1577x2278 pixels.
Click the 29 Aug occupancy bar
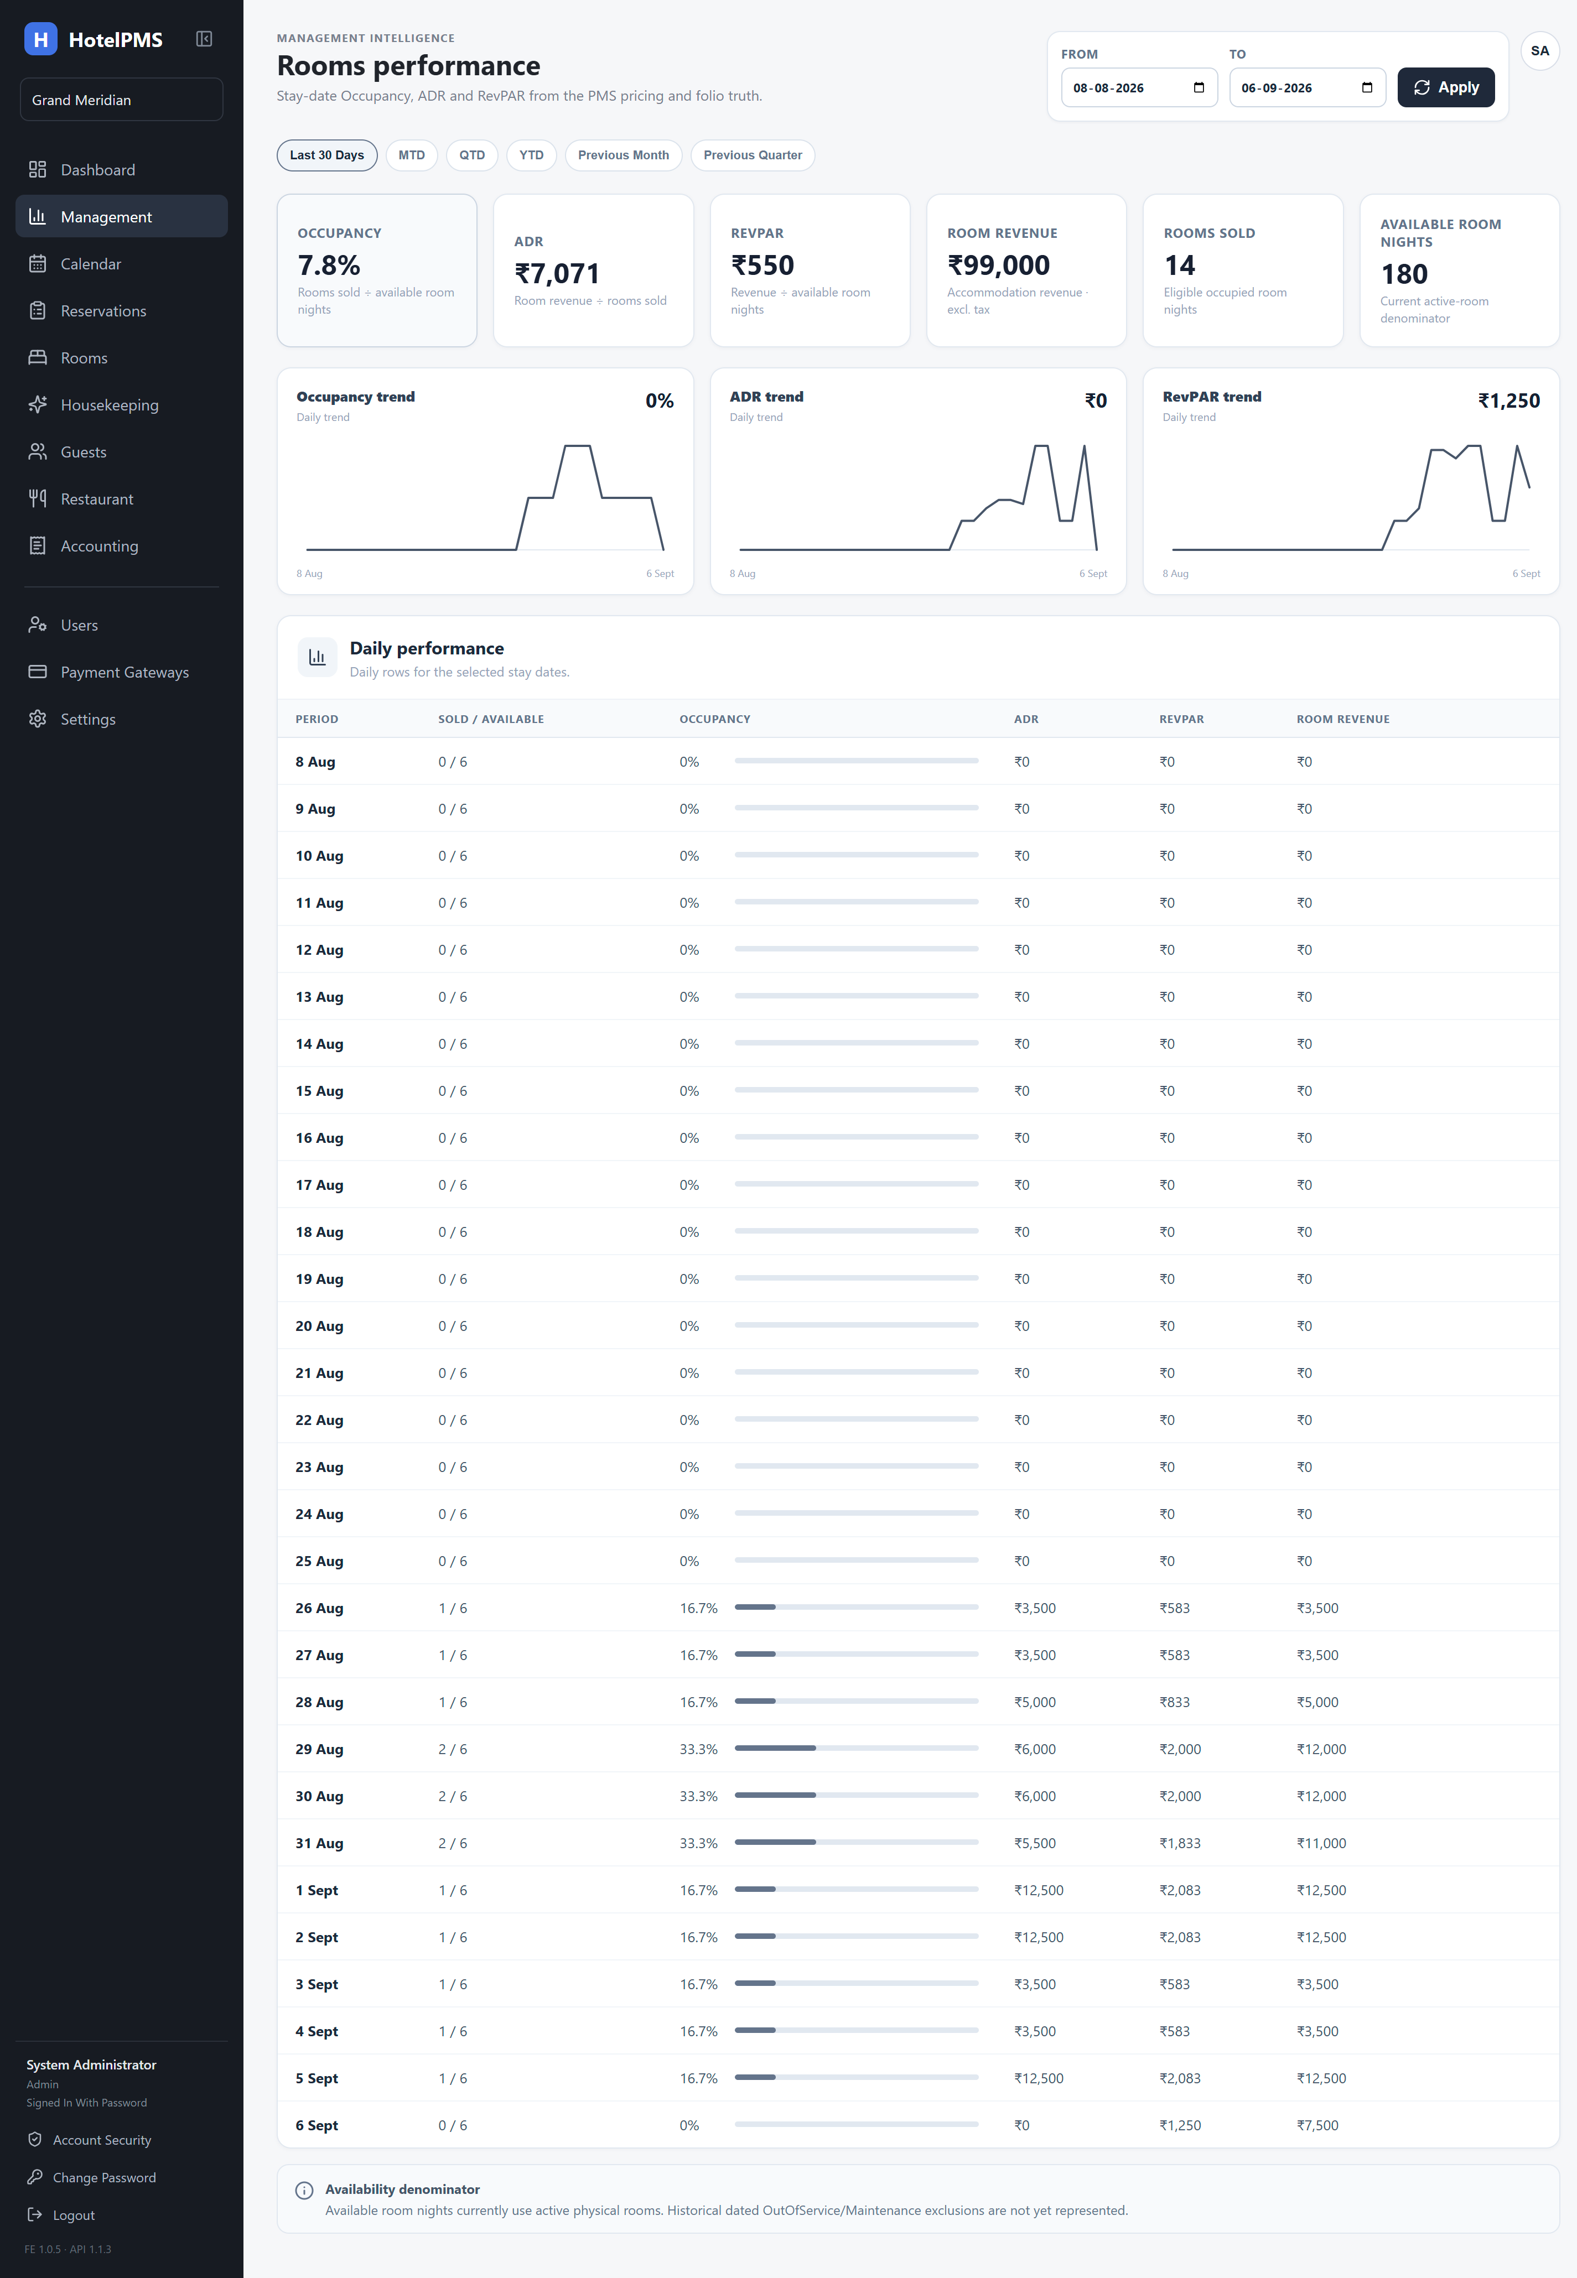857,1749
